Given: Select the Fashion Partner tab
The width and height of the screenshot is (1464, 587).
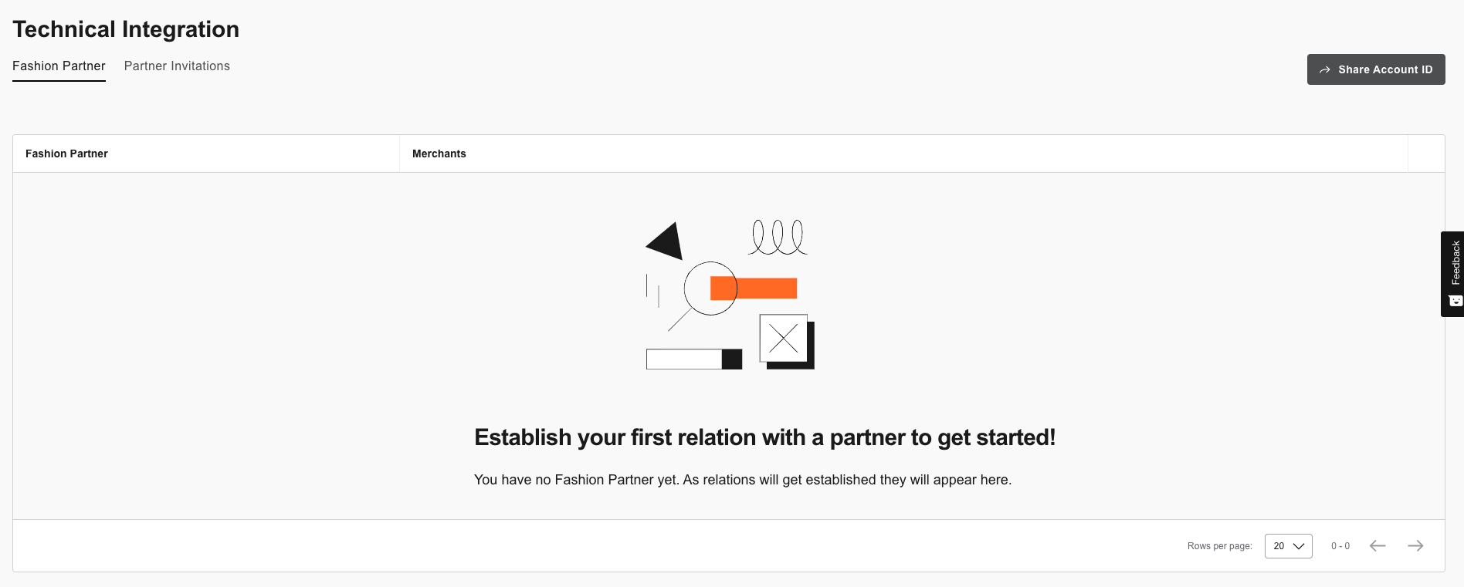Looking at the screenshot, I should coord(59,66).
